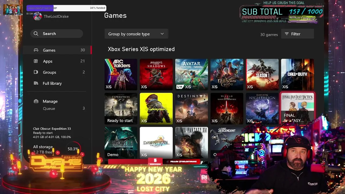Select the Season 1 game tile

pos(262,74)
